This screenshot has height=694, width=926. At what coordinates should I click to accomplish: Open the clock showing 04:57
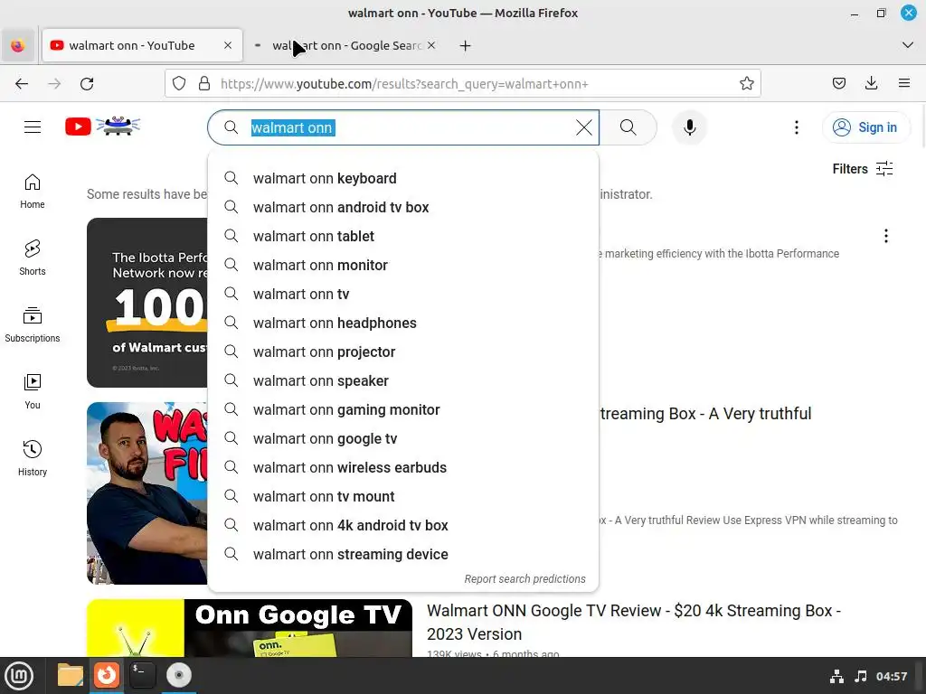(891, 676)
